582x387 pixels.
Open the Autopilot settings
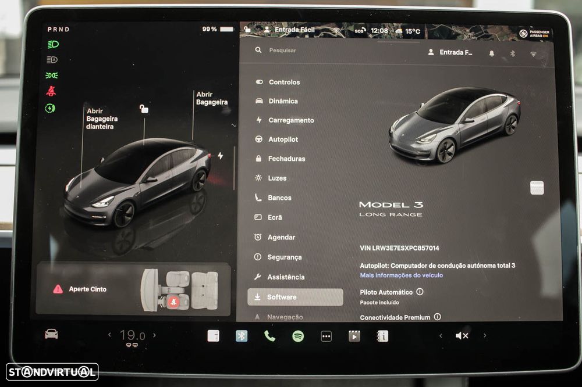click(276, 139)
